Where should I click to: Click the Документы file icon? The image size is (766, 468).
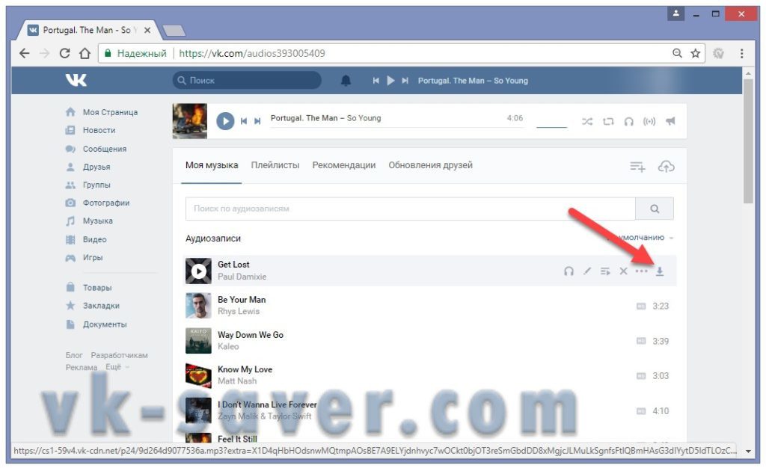[70, 324]
